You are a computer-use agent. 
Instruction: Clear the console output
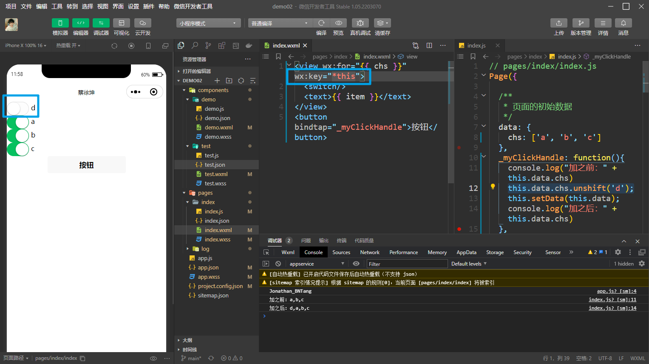pyautogui.click(x=278, y=263)
